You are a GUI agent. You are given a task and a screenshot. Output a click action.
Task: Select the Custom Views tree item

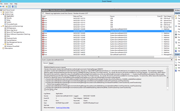pyautogui.click(x=9, y=12)
